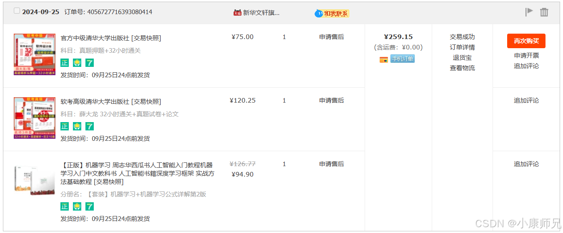Click the 软考高级 book thumbnail
The width and height of the screenshot is (563, 233).
point(35,118)
